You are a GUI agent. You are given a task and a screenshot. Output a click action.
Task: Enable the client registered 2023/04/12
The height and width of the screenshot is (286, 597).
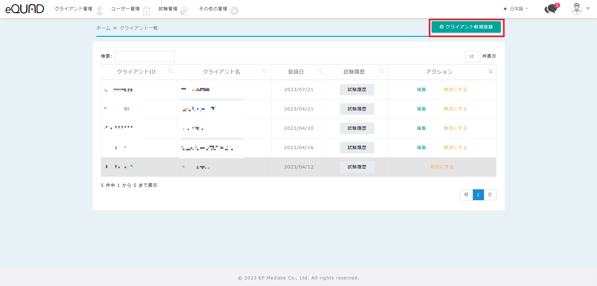coord(442,167)
